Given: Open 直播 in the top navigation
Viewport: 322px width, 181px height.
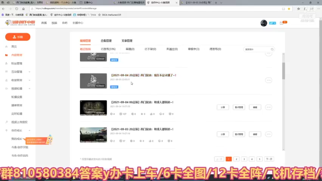Looking at the screenshot, I should 44,23.
